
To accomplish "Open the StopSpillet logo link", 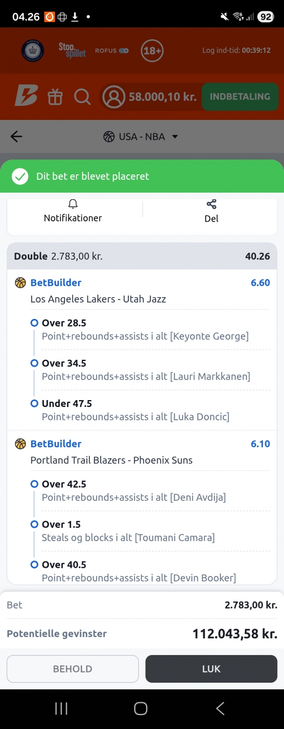I will [x=72, y=50].
